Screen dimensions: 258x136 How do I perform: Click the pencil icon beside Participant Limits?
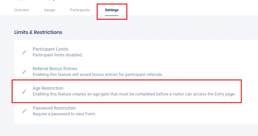(24, 52)
